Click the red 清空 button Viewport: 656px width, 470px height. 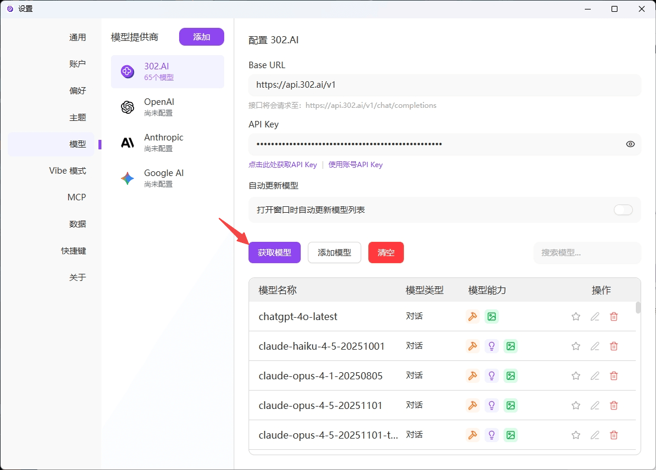[386, 252]
